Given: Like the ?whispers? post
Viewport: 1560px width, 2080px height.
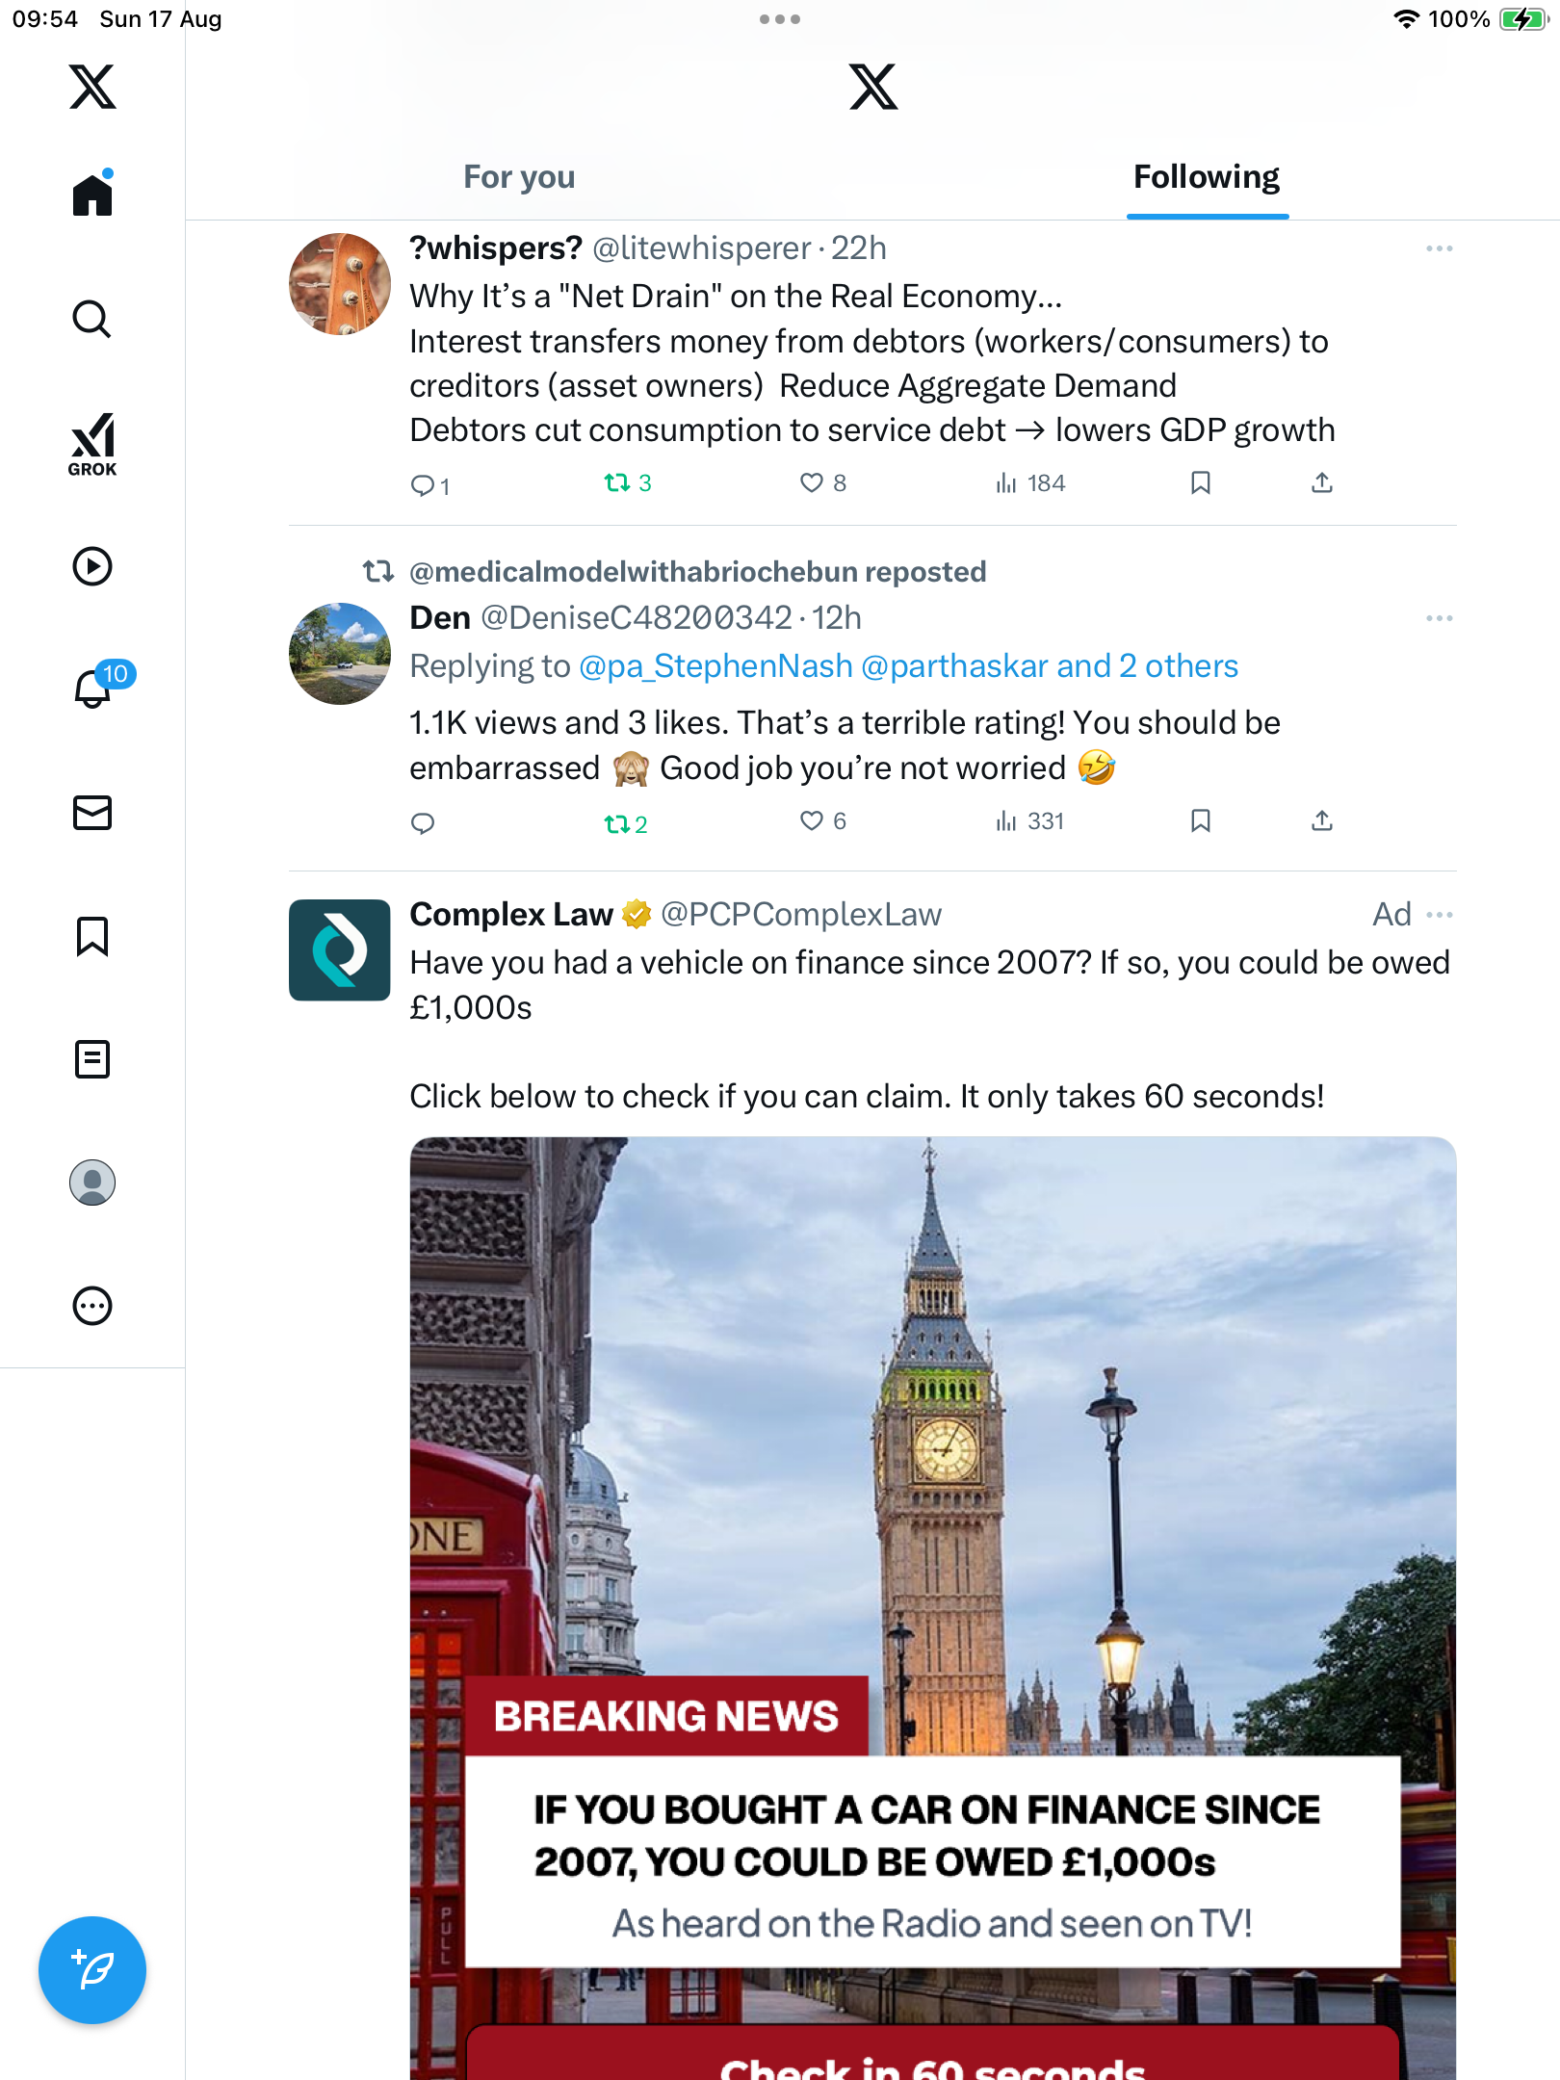Looking at the screenshot, I should 812,482.
